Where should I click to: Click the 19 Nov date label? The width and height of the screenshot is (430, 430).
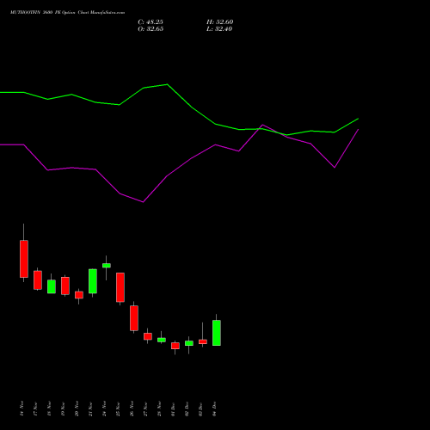point(64,408)
